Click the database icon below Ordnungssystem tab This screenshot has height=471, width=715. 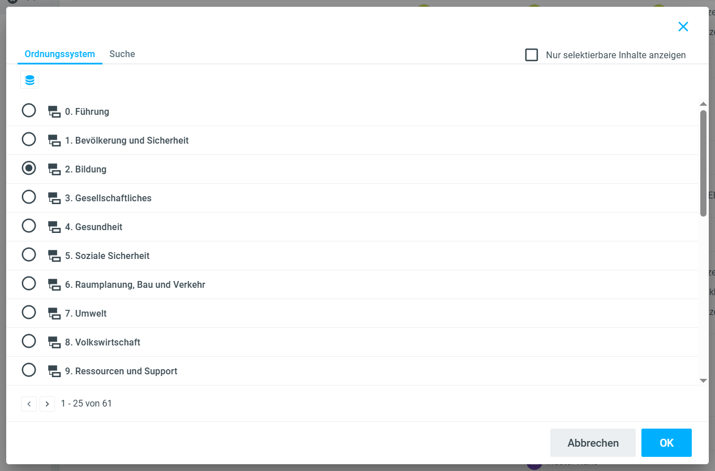[30, 80]
